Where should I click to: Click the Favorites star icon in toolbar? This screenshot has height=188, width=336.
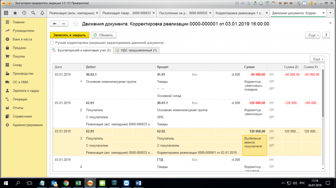point(15,13)
